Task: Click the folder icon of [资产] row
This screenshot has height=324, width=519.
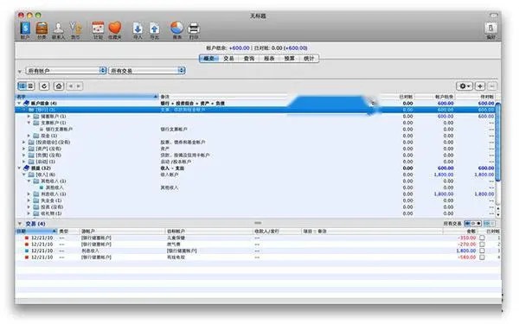Action: tap(31, 149)
